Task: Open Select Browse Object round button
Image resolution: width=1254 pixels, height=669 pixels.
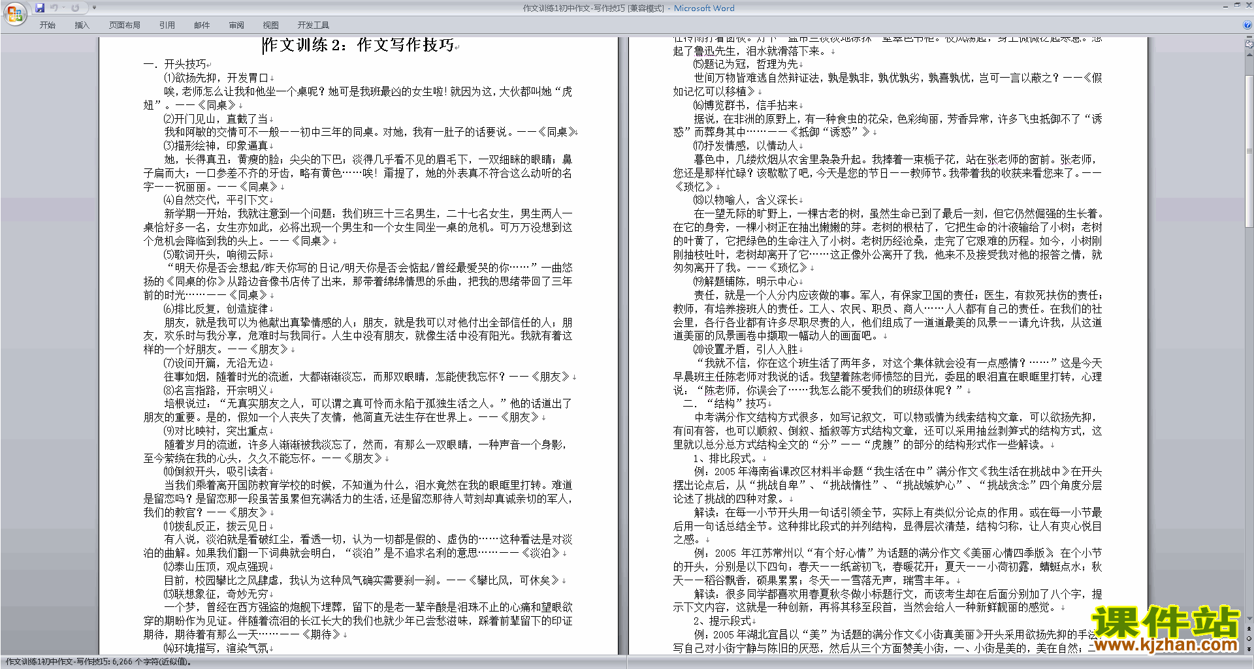Action: (1249, 639)
